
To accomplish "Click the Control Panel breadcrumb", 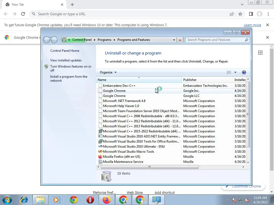I will pyautogui.click(x=82, y=40).
